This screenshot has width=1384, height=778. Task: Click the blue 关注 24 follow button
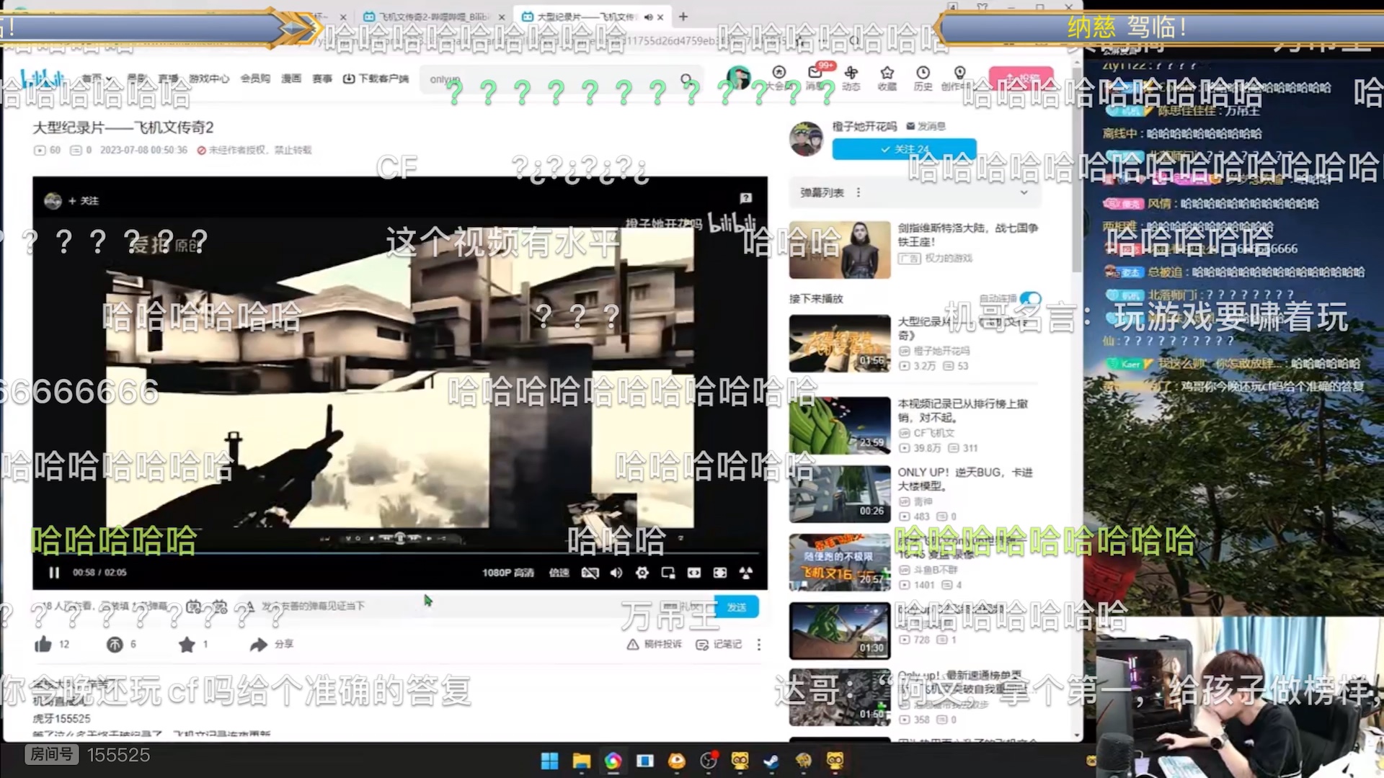(x=905, y=149)
